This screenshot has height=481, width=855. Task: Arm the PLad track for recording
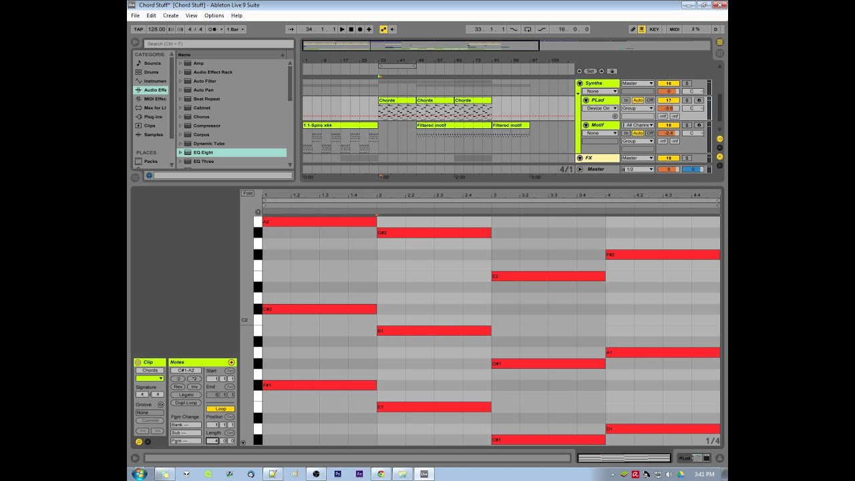click(x=697, y=100)
